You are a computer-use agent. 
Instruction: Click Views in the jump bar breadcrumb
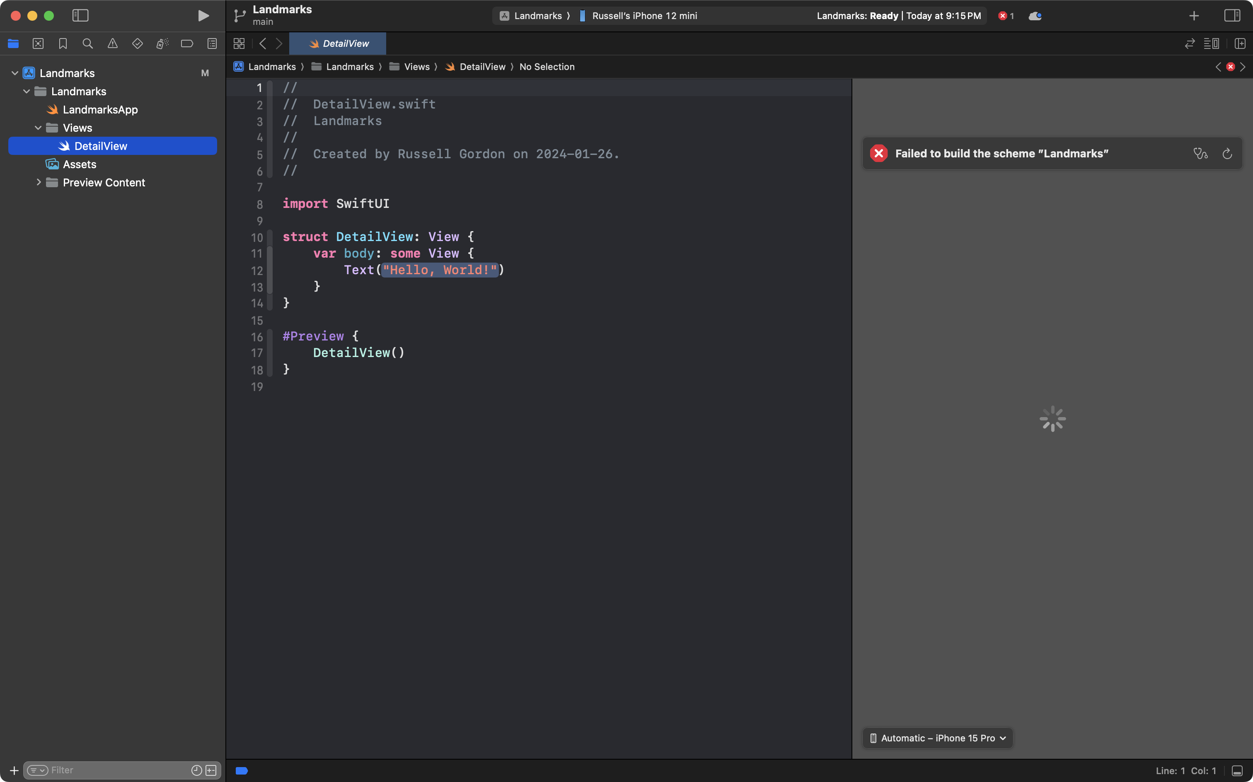pyautogui.click(x=417, y=67)
